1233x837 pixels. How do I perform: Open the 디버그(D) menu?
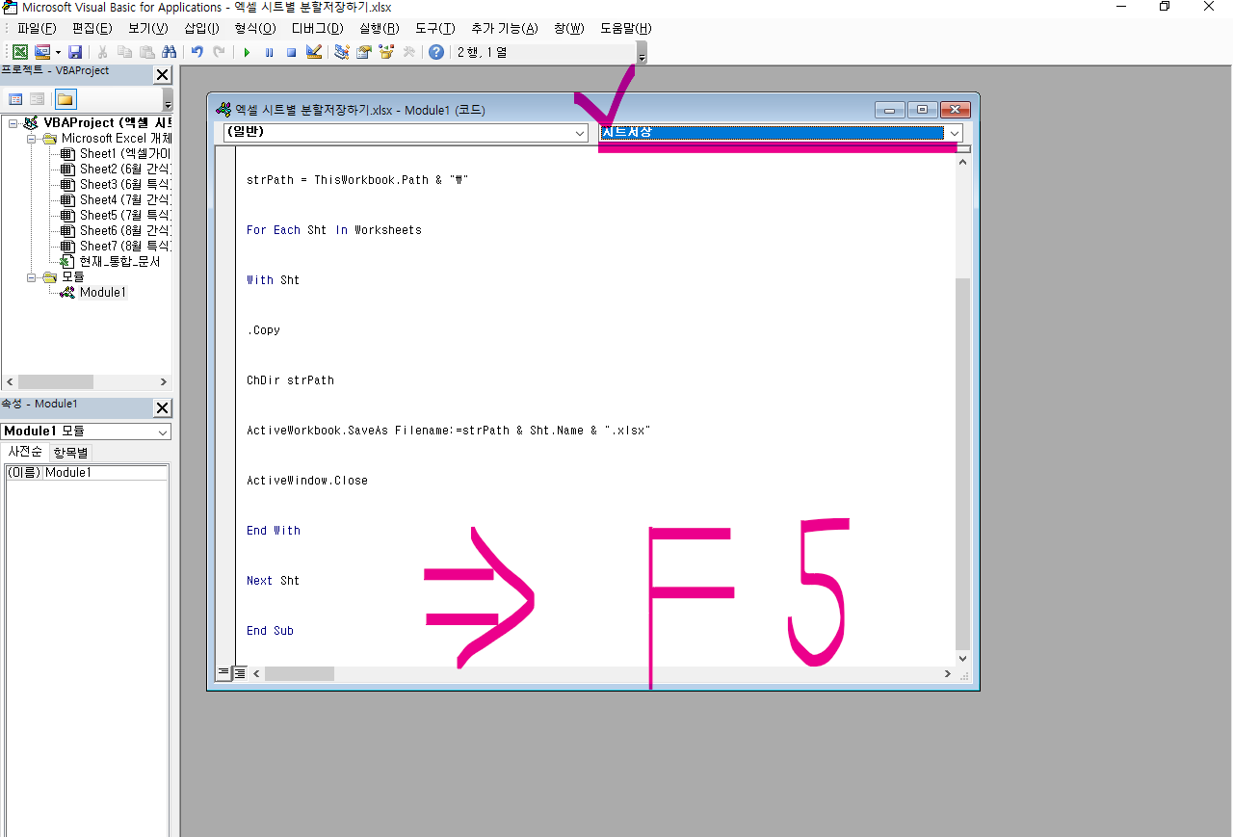click(x=317, y=29)
